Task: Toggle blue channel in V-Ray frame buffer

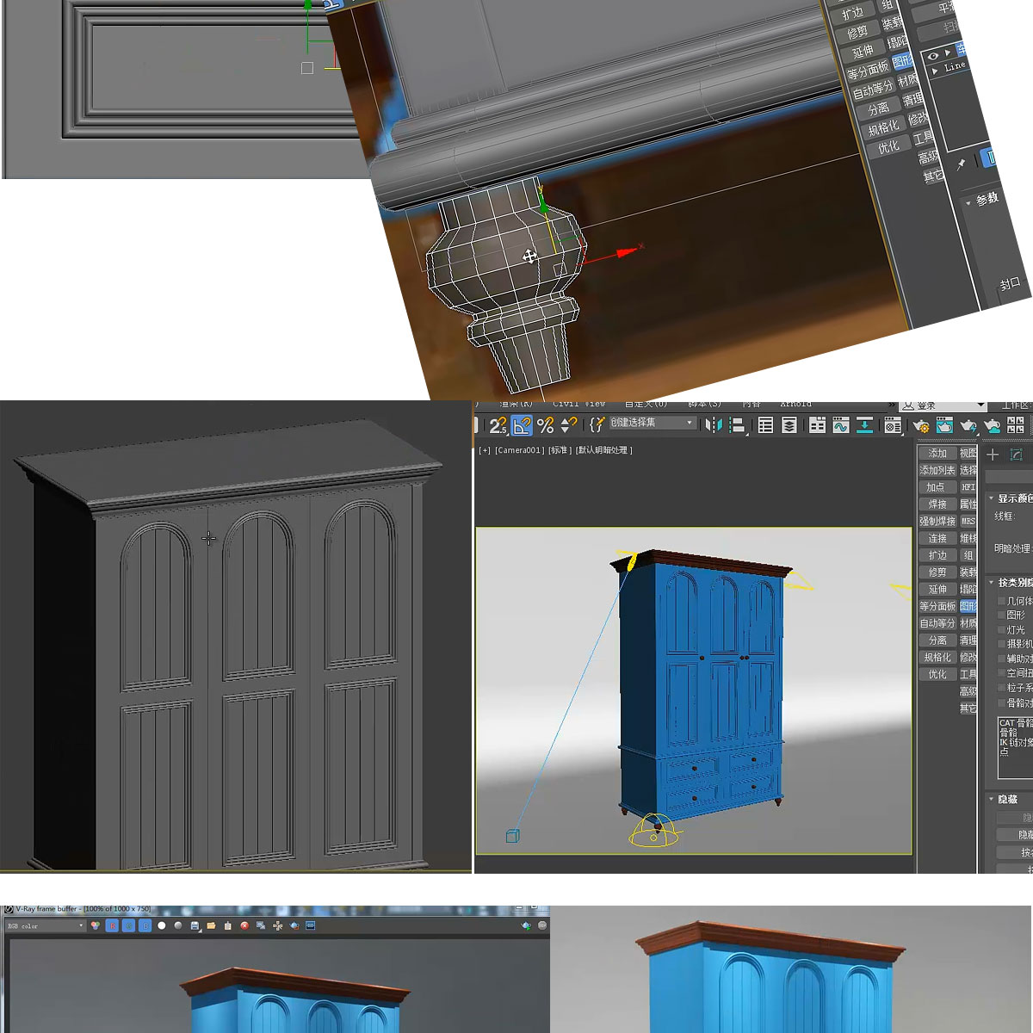Action: (145, 925)
